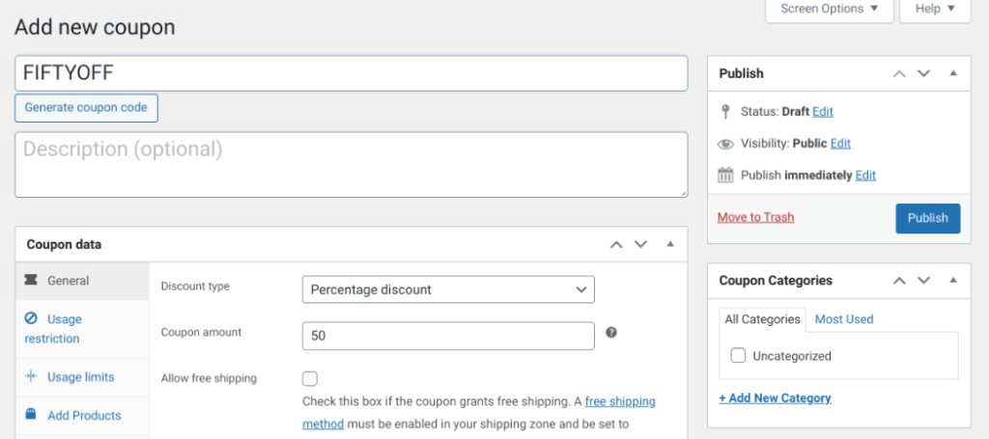The width and height of the screenshot is (989, 439).
Task: Open the Add Products tab
Action: click(82, 416)
